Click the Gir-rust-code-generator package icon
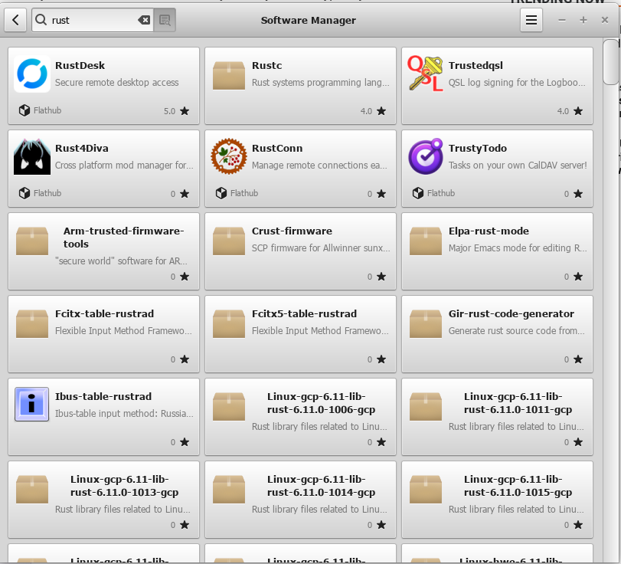 click(x=425, y=323)
